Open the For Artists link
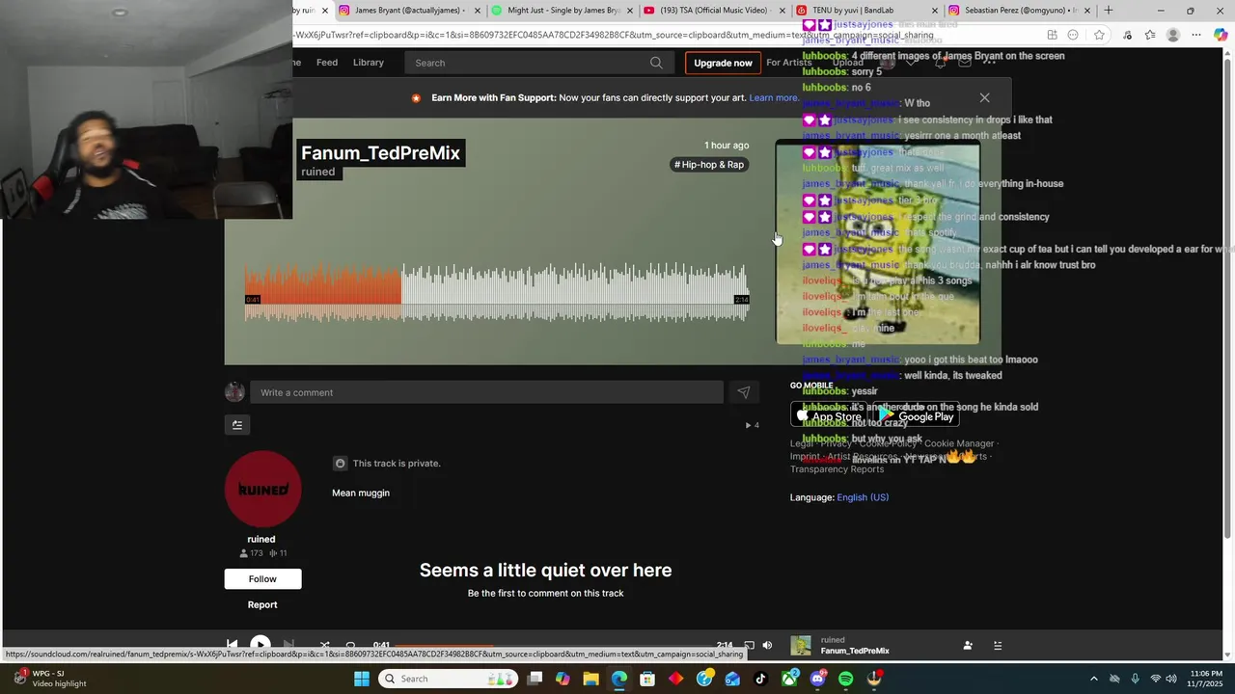 (x=789, y=63)
